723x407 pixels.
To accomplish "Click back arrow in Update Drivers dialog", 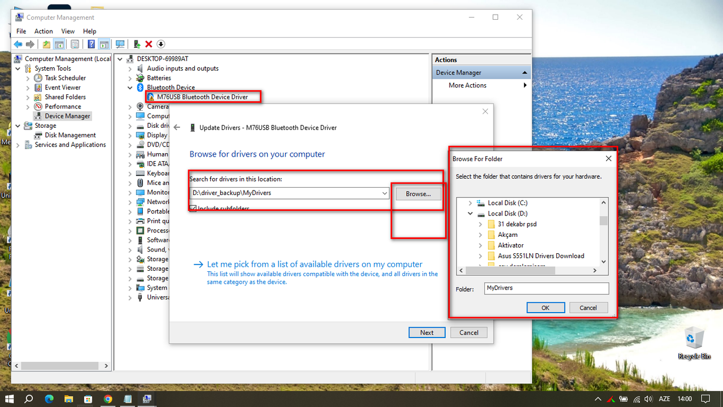I will (x=177, y=128).
